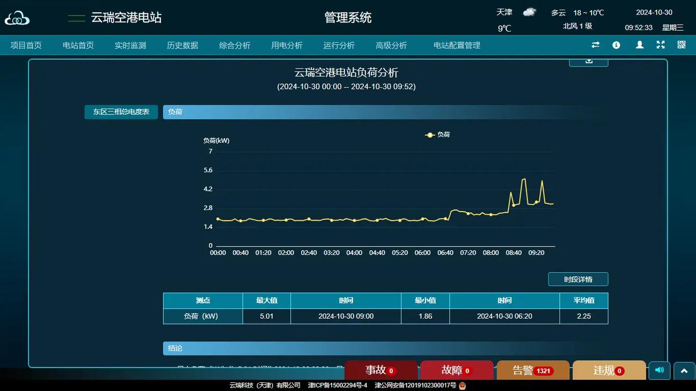
Task: Open the user profile icon
Action: (x=639, y=45)
